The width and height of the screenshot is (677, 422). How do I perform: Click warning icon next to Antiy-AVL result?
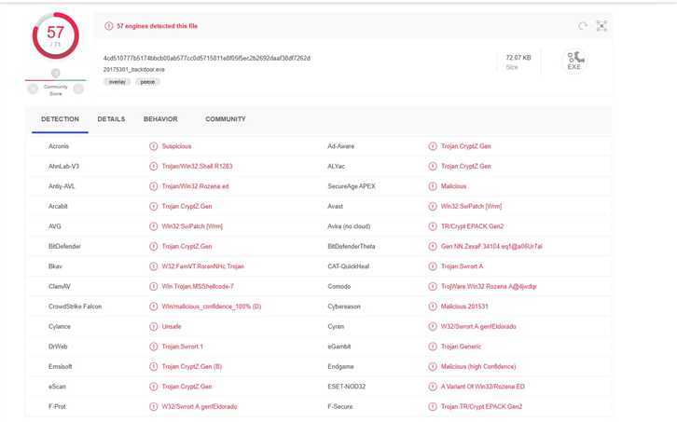(153, 186)
